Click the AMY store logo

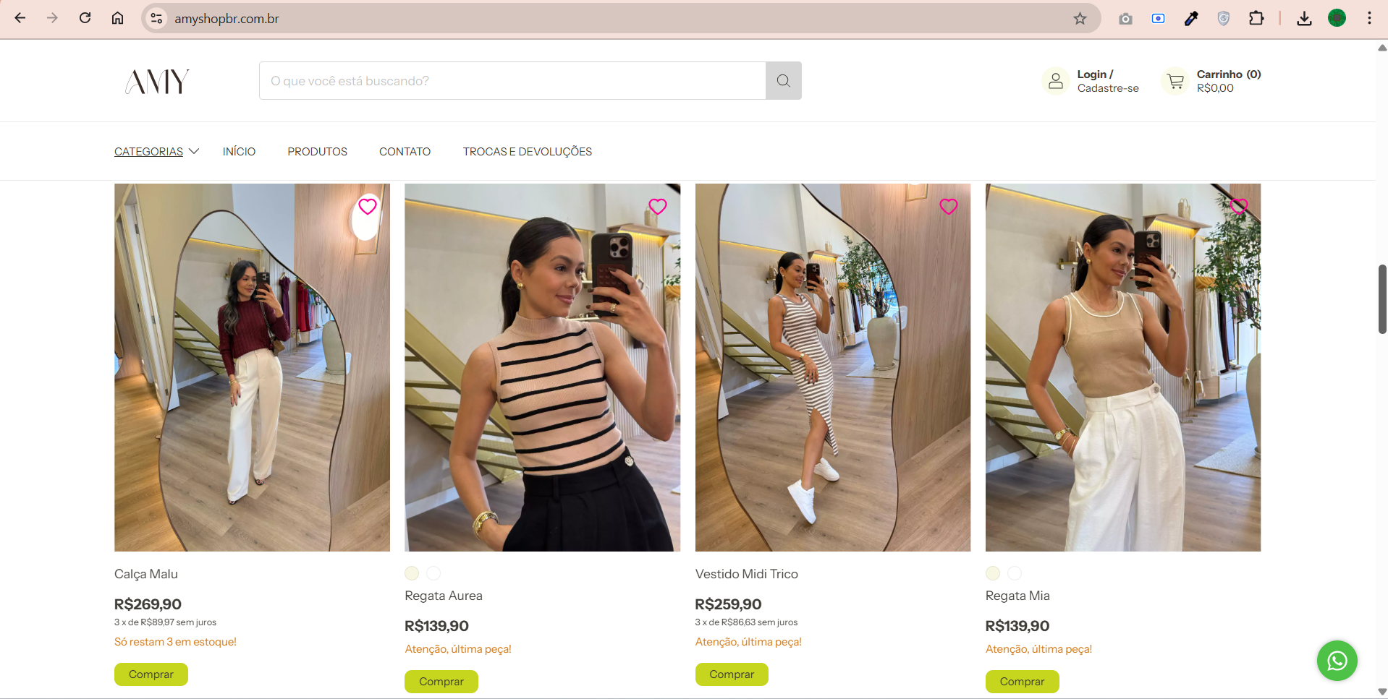(x=157, y=81)
